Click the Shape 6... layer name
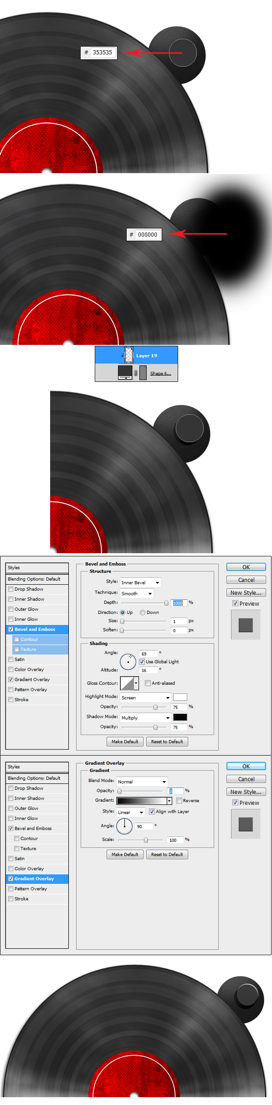 (x=161, y=373)
